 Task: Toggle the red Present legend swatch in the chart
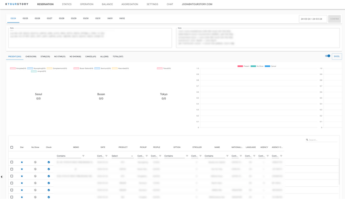click(x=240, y=66)
